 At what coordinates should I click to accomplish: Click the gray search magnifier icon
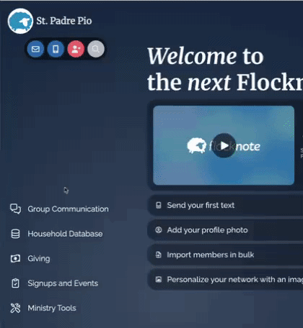tap(96, 49)
